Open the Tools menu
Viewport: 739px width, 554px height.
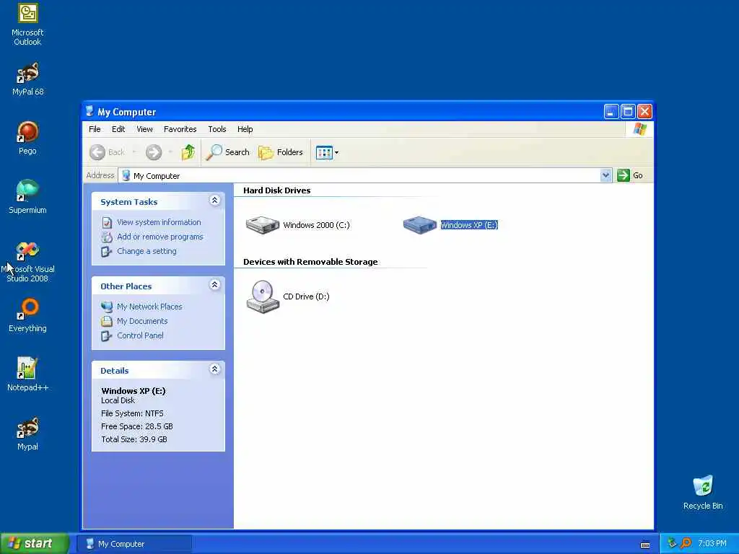click(x=217, y=129)
